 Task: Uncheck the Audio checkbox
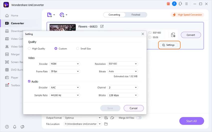point(29,81)
